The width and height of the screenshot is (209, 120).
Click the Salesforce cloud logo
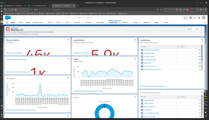pos(8,18)
